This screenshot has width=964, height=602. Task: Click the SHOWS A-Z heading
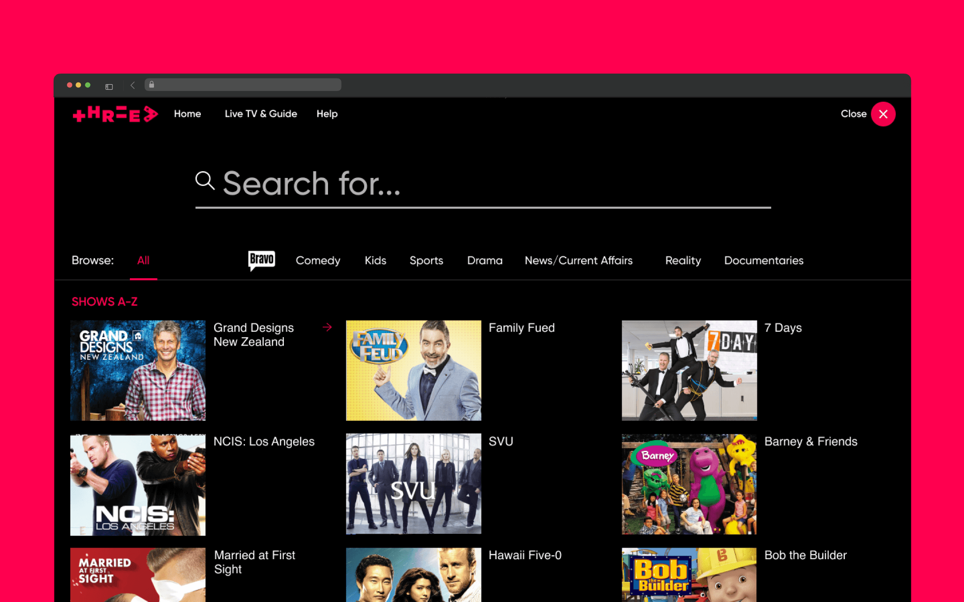pos(104,302)
